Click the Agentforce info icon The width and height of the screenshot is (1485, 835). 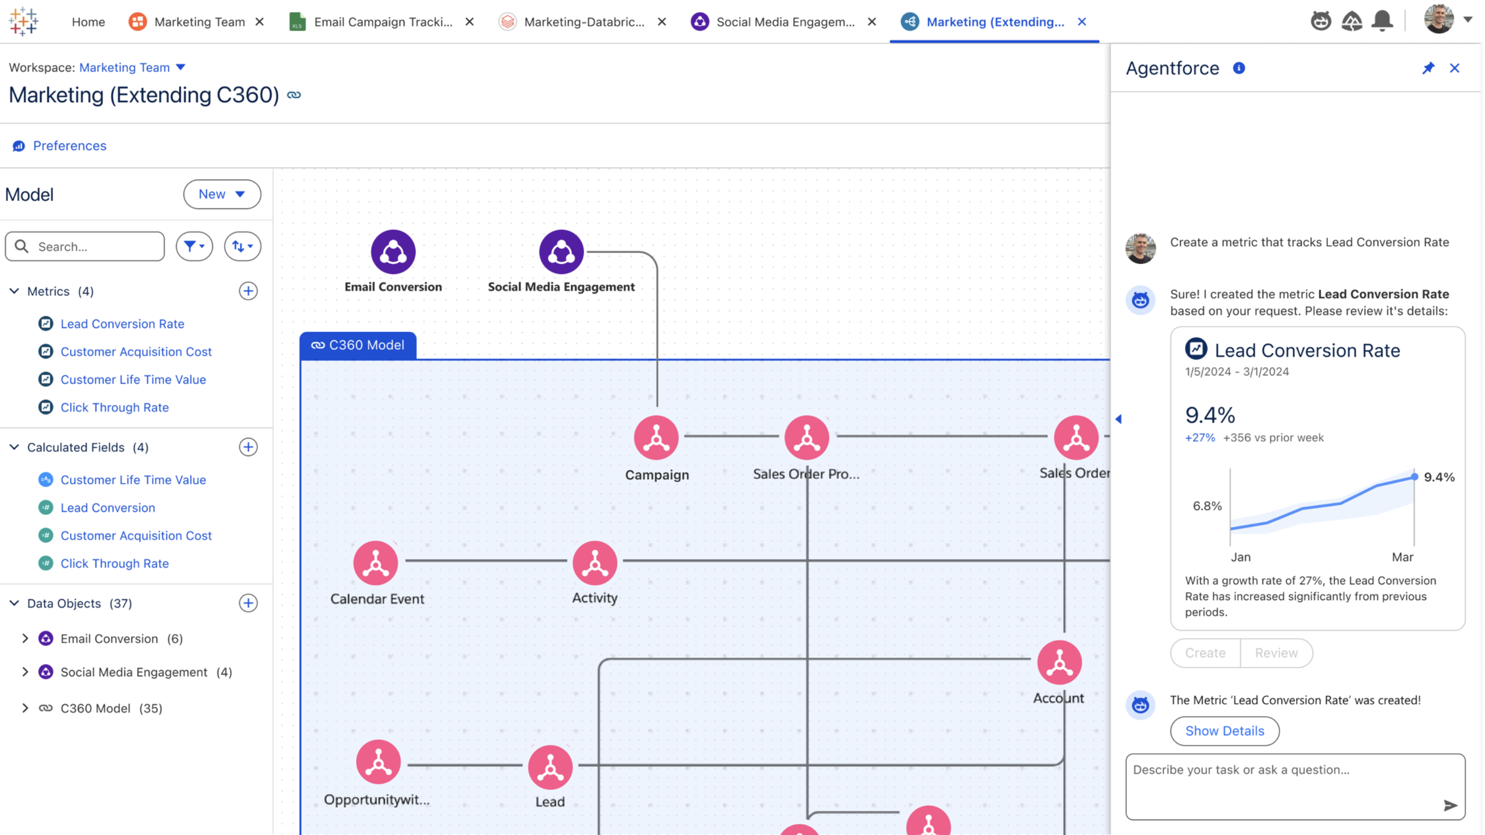[1239, 68]
